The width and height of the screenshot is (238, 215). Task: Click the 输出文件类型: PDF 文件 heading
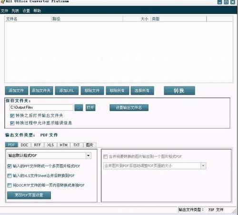coord(31,135)
